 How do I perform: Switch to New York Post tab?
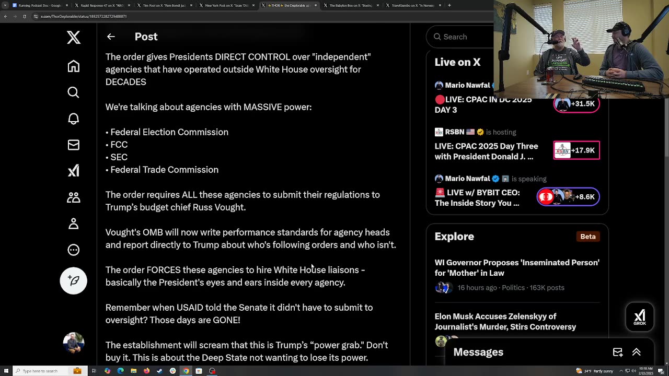click(x=226, y=5)
